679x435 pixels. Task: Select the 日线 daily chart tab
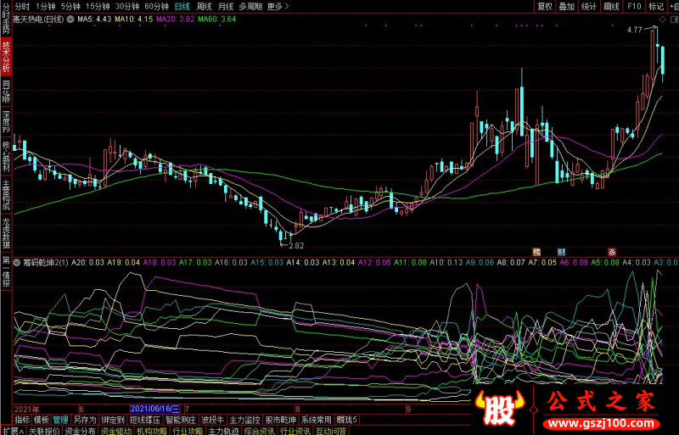182,6
